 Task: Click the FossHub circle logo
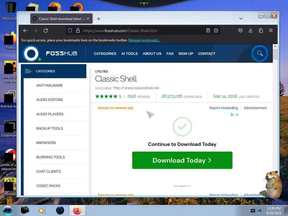[31, 54]
